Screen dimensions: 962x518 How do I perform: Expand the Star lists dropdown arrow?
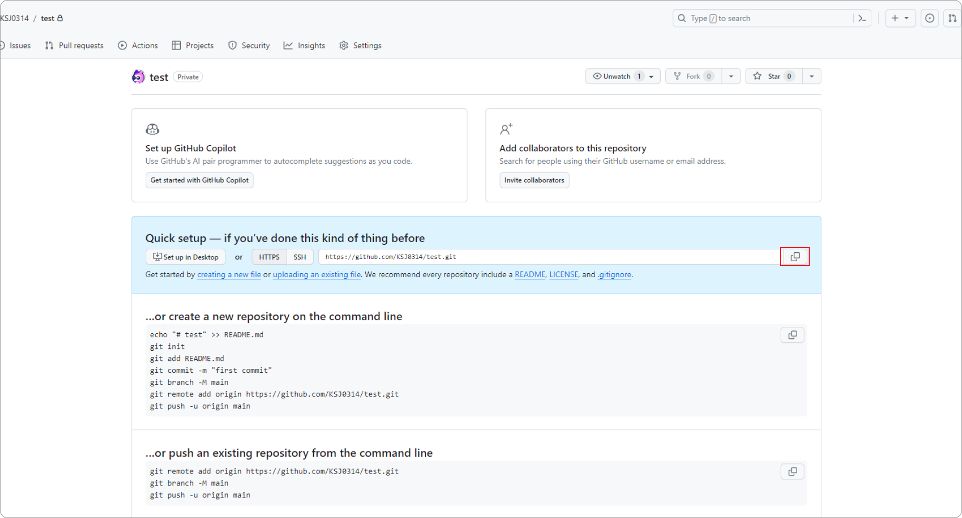click(x=812, y=76)
